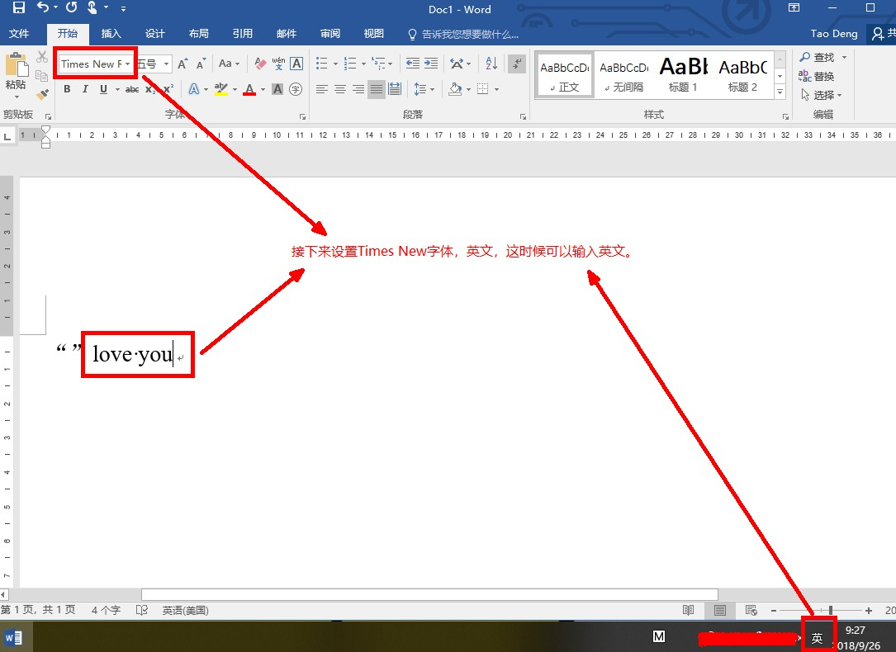Viewport: 896px width, 652px height.
Task: Apply the red font color A
Action: point(249,89)
